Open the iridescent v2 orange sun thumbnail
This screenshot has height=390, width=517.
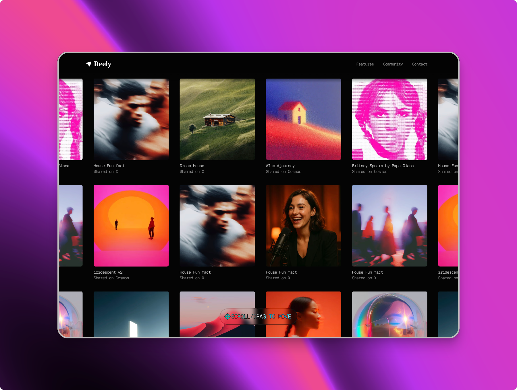click(131, 226)
